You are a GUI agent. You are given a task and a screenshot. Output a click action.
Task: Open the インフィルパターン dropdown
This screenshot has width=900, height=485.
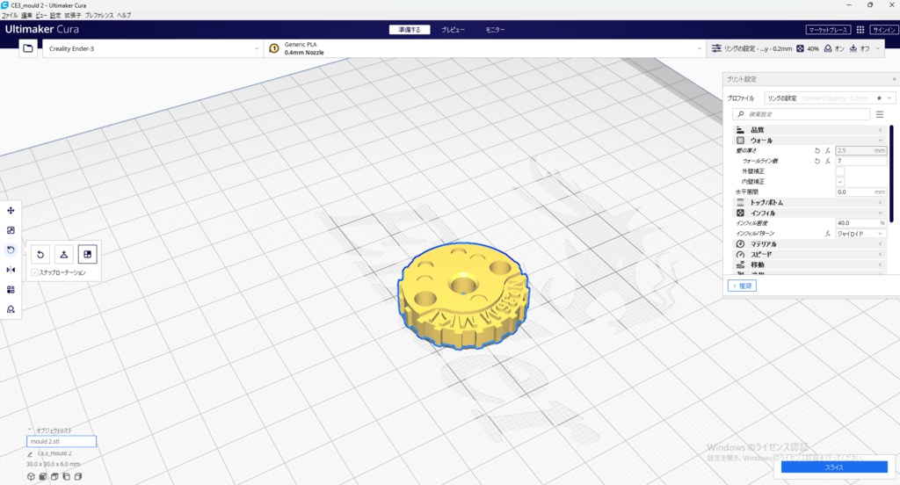[861, 234]
